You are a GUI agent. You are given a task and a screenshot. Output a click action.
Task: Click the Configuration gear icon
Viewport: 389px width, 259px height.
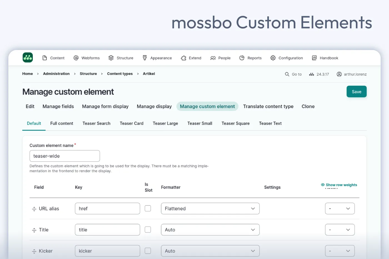(x=273, y=58)
